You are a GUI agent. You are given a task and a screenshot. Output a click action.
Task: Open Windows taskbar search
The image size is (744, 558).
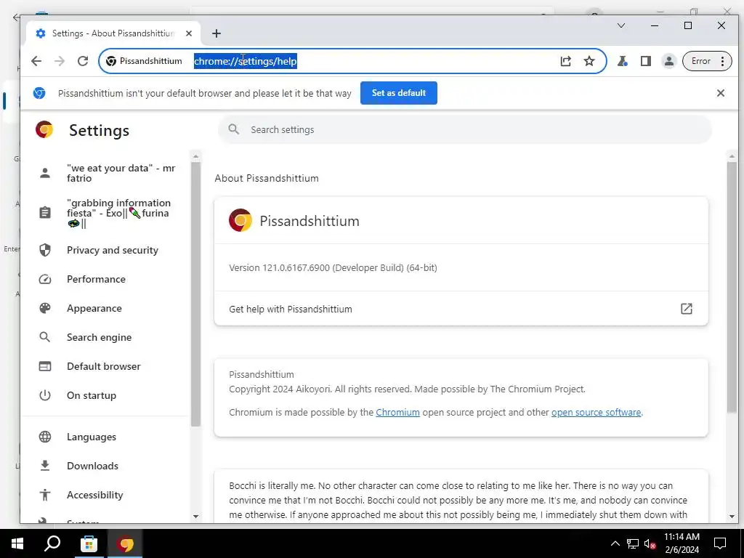point(52,543)
